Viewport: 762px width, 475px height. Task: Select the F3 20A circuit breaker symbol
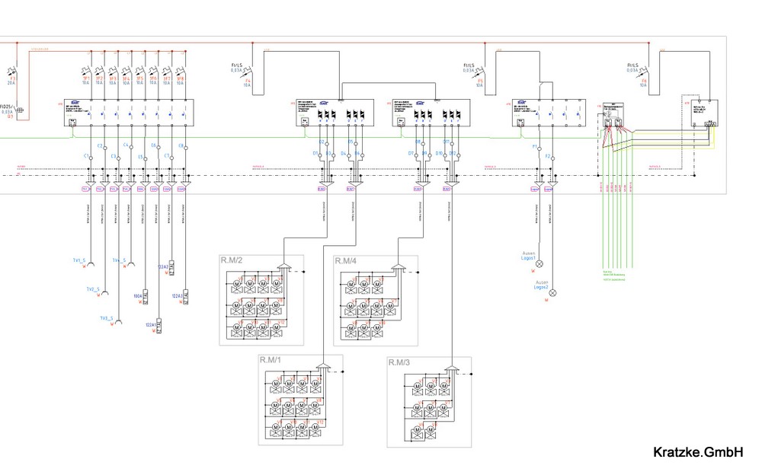tap(13, 71)
